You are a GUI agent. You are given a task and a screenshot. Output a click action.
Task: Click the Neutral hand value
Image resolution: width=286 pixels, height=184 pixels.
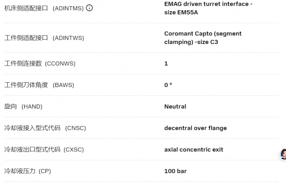point(175,107)
